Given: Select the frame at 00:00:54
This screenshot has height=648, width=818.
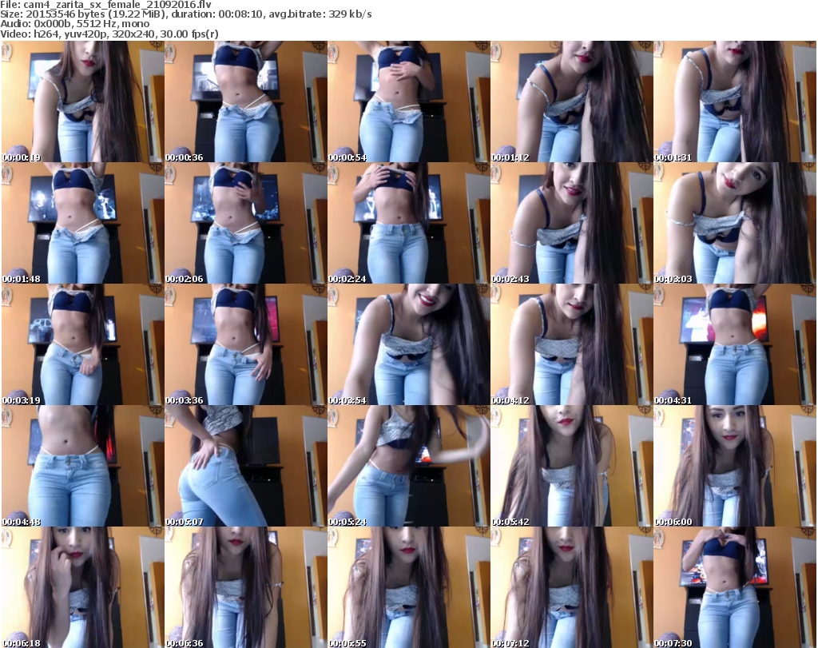Looking at the screenshot, I should 408,101.
